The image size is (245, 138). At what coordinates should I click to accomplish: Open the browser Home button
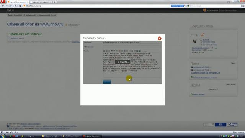20,6
